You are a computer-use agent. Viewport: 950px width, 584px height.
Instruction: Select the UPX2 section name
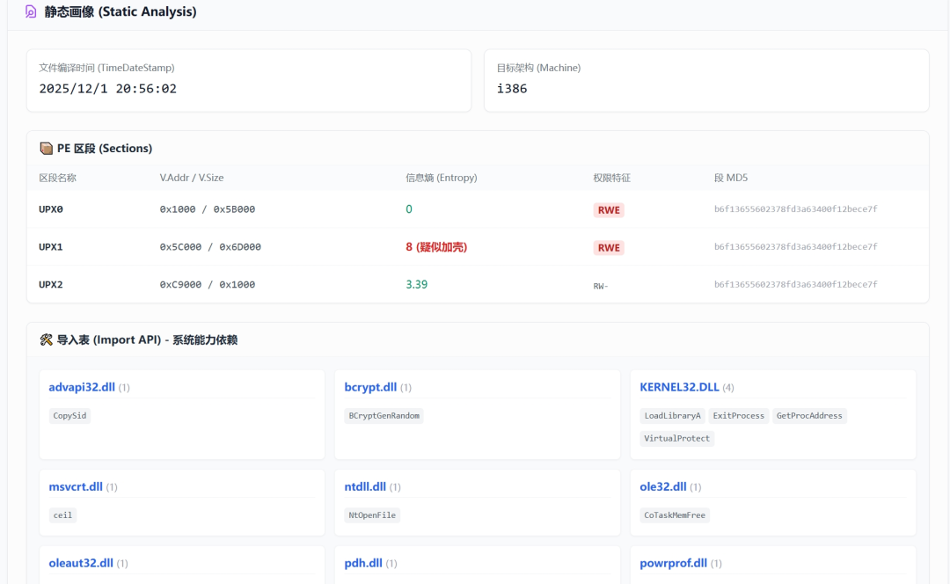51,284
